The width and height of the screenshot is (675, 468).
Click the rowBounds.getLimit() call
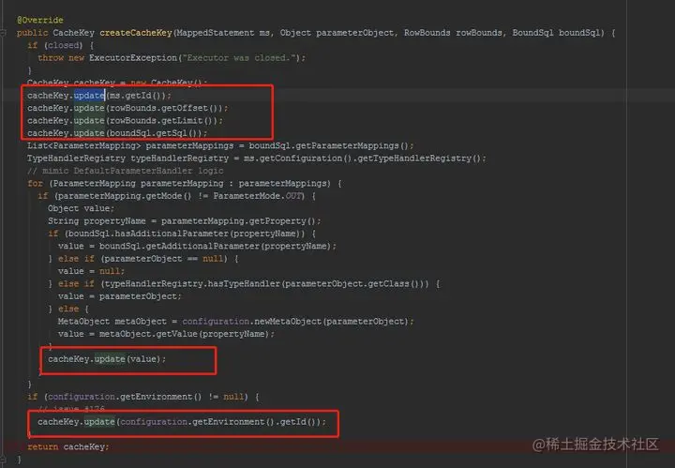click(x=163, y=120)
